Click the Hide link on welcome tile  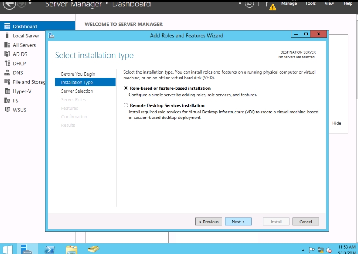pos(337,123)
